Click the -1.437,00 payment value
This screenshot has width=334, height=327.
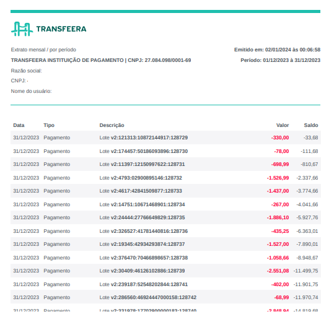pos(278,191)
